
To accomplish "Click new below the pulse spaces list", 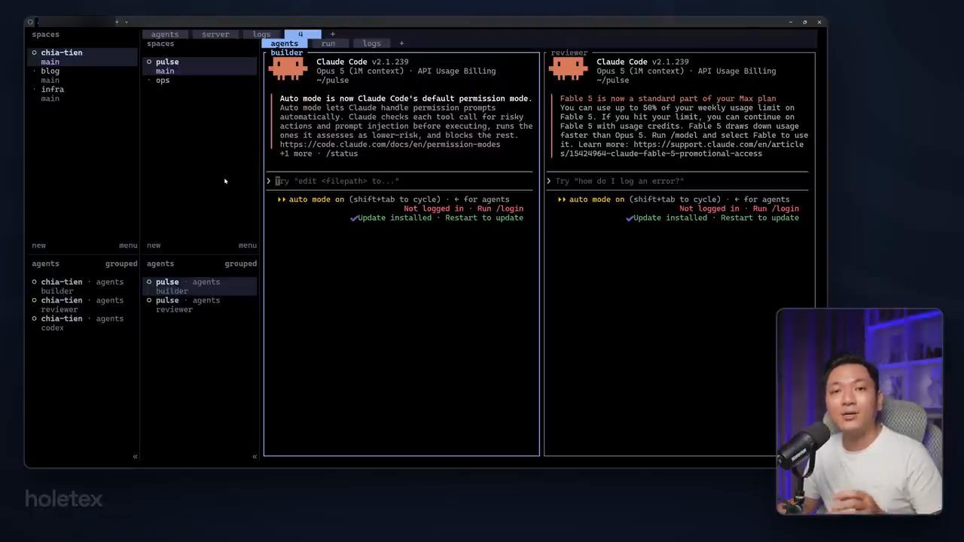I will pos(154,245).
